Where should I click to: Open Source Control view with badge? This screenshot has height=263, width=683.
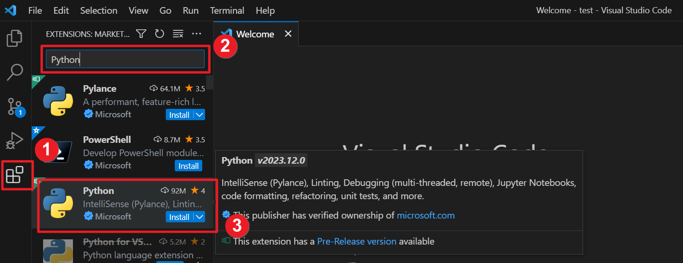tap(15, 107)
